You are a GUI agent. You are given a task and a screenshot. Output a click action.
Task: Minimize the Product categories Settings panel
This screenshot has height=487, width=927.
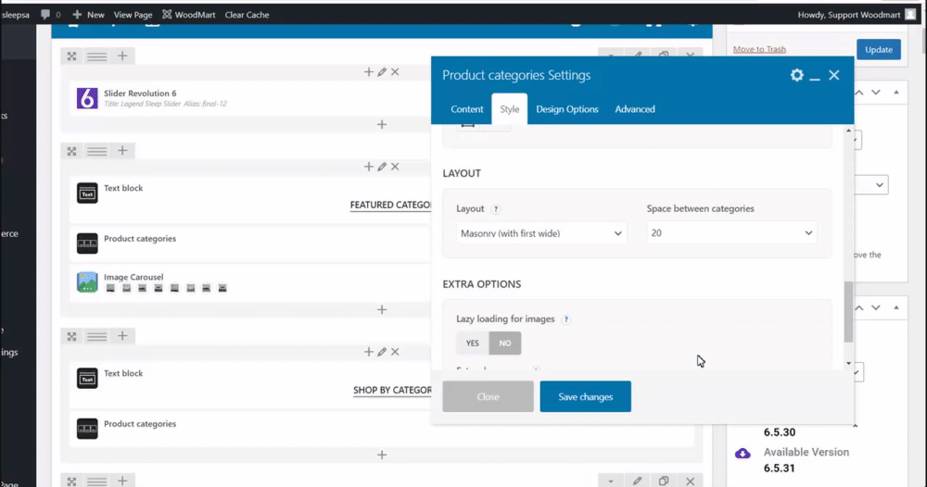(x=815, y=77)
